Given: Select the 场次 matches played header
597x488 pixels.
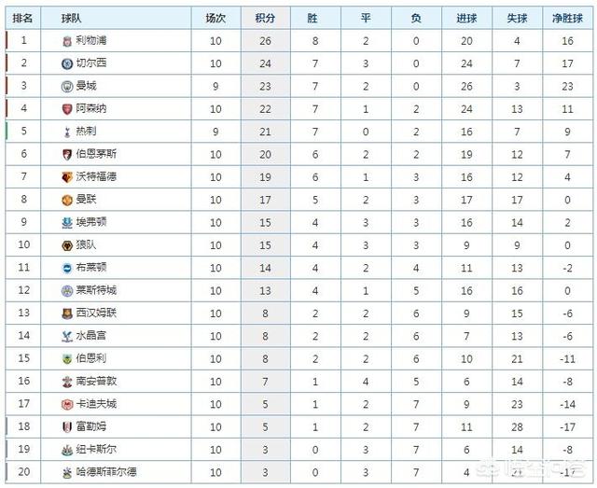Looking at the screenshot, I should pyautogui.click(x=215, y=18).
